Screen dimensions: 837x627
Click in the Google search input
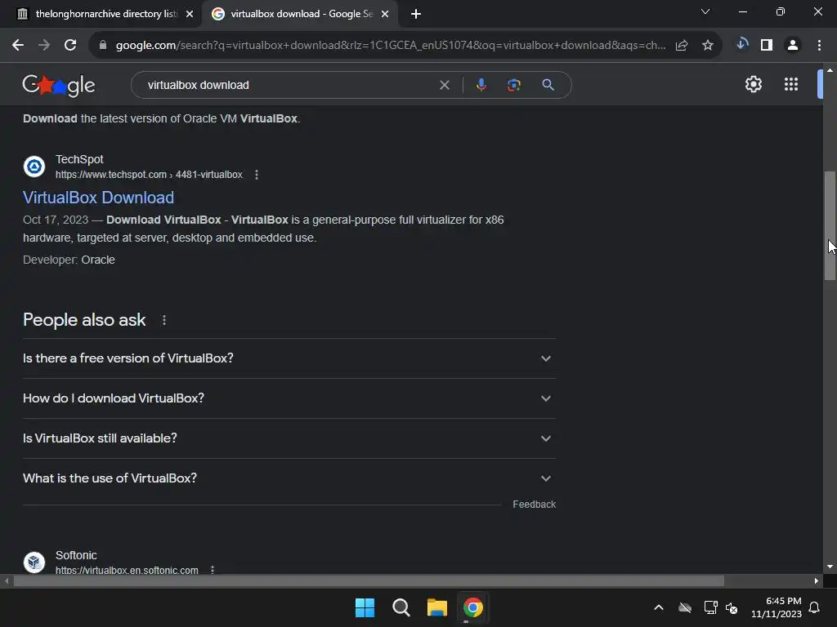click(289, 85)
